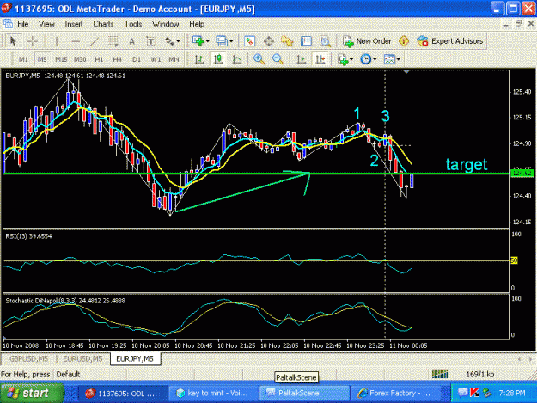The width and height of the screenshot is (537, 403).
Task: Click the 169/1 kb connection status
Action: tap(480, 375)
